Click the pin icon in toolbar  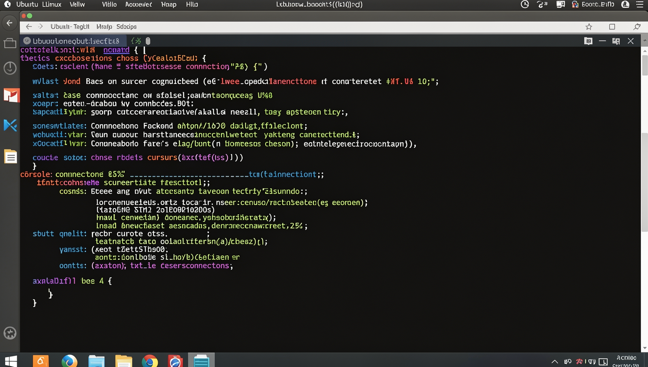tap(637, 27)
